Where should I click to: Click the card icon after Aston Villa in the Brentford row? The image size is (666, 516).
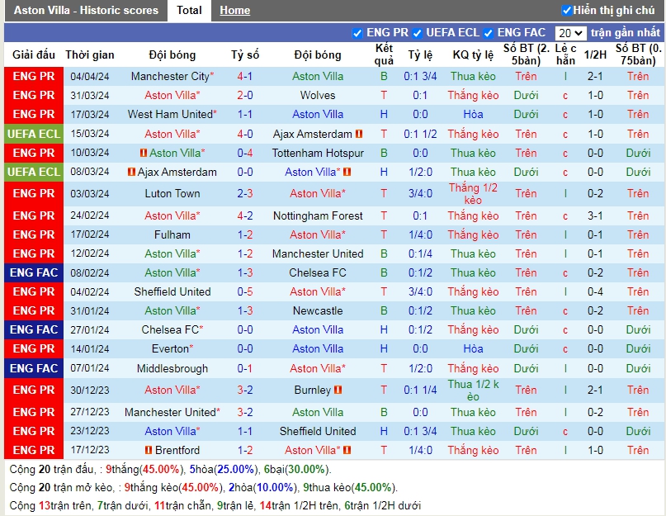pyautogui.click(x=347, y=450)
